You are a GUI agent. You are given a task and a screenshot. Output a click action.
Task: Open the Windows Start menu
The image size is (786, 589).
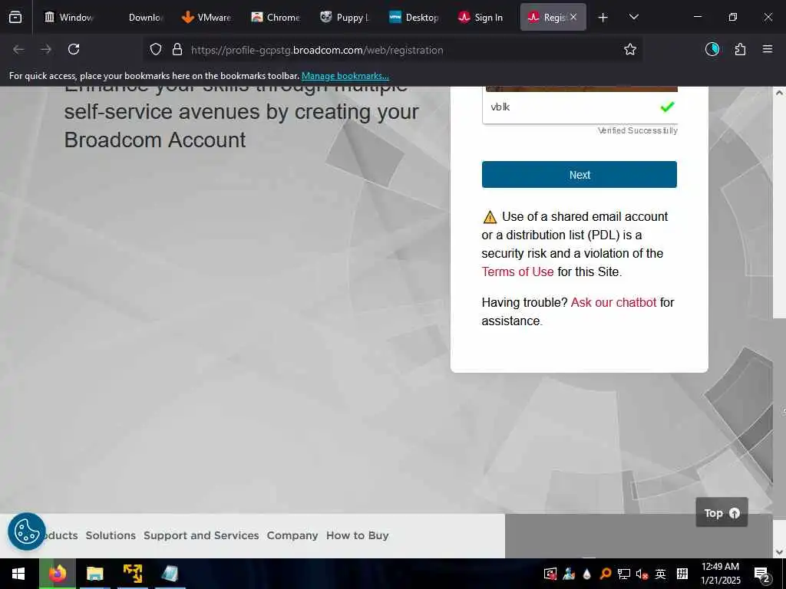18,574
